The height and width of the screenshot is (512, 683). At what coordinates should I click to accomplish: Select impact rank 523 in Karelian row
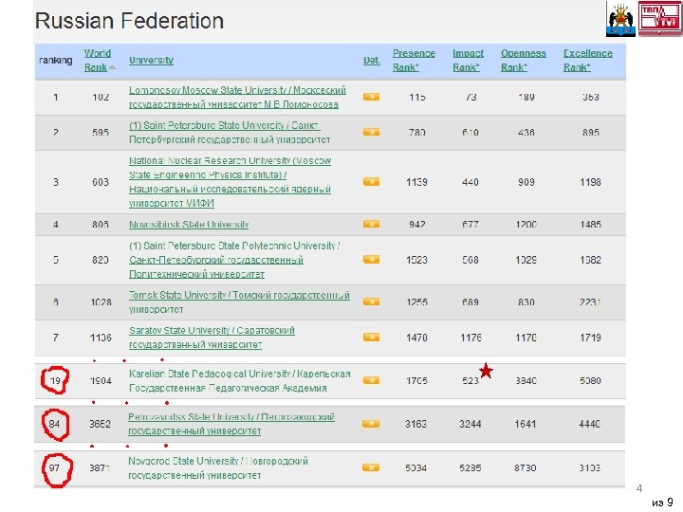[x=470, y=381]
